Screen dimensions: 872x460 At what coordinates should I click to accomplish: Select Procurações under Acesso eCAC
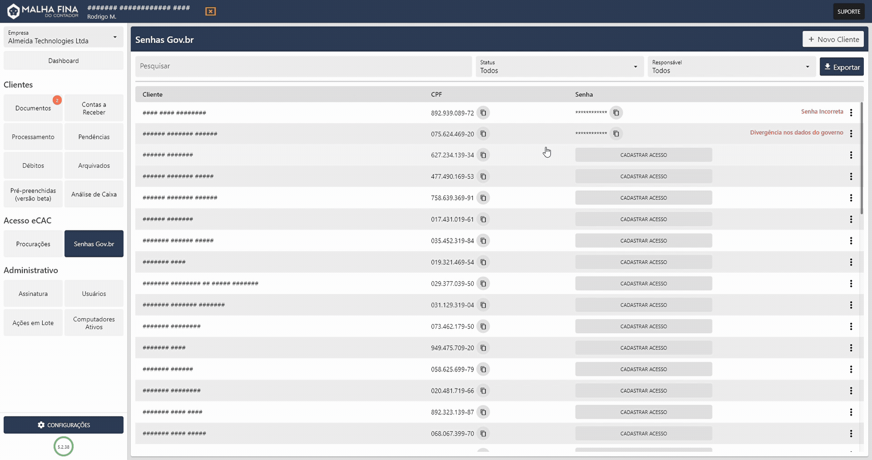32,244
